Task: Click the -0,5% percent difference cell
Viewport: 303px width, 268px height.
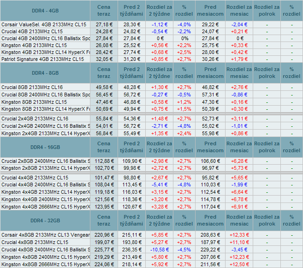Action: pyautogui.click(x=184, y=95)
